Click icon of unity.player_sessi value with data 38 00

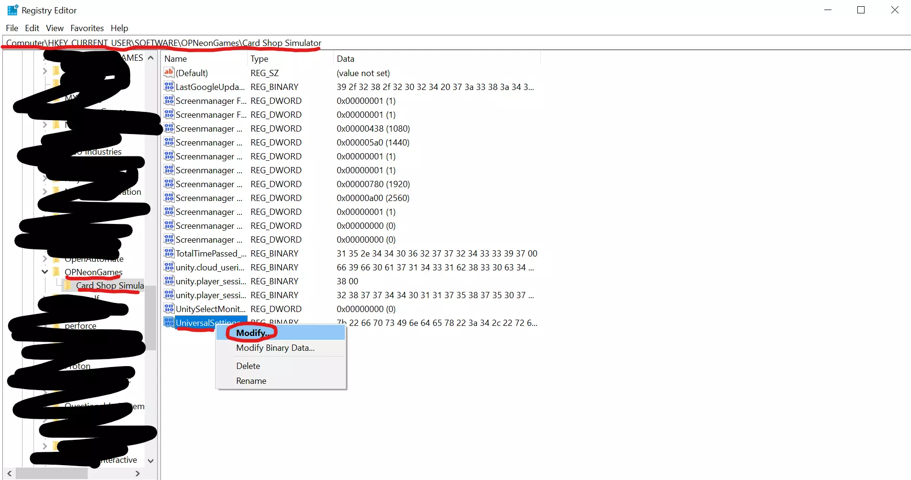tap(169, 281)
